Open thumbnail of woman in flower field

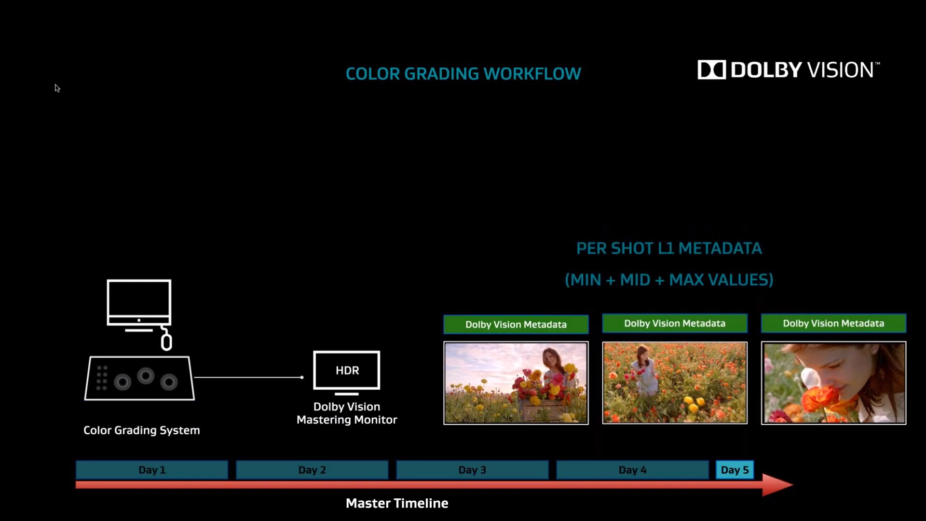click(x=675, y=383)
